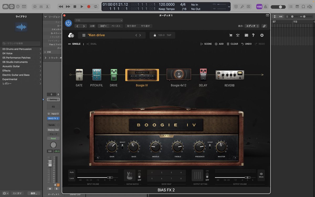Click the tempo lock icon
The height and width of the screenshot is (197, 315).
pyautogui.click(x=155, y=35)
